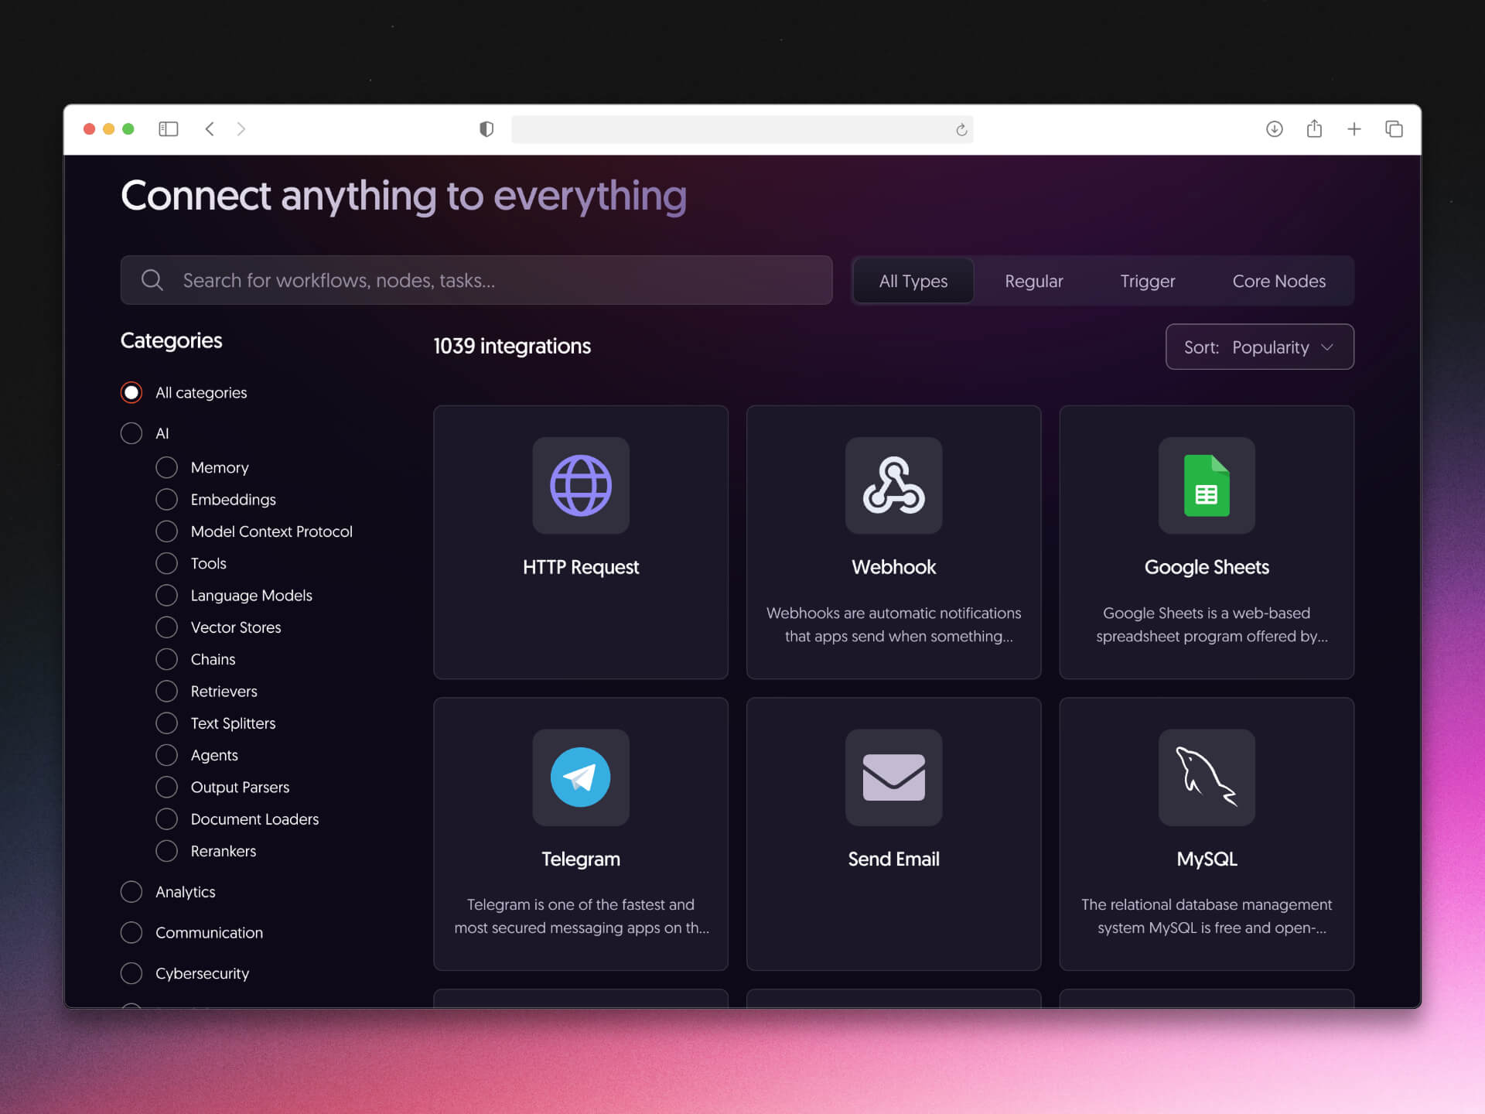Switch to the Trigger tab
The width and height of the screenshot is (1485, 1114).
tap(1147, 281)
